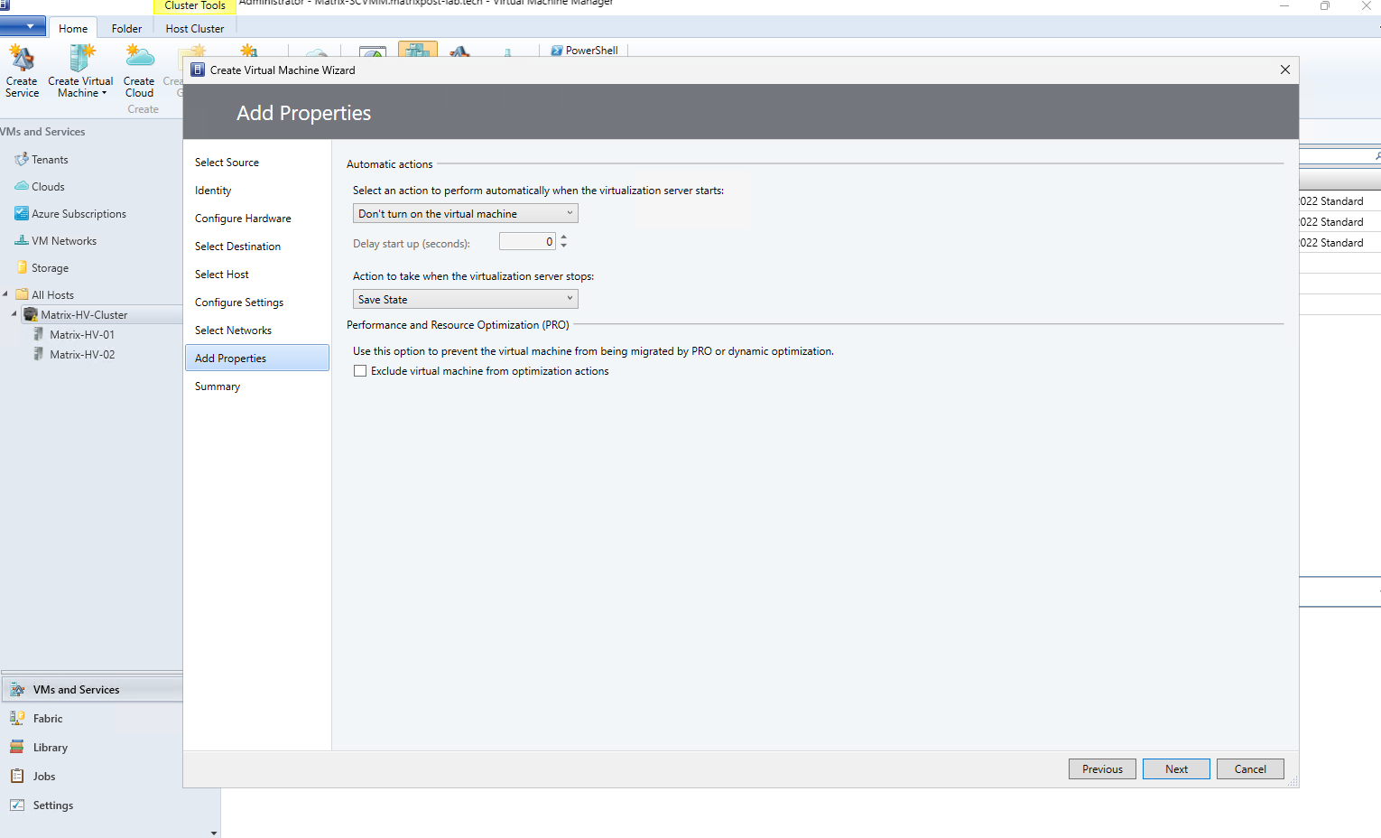Switch to VMs and Services workspace
1381x838 pixels.
[92, 690]
